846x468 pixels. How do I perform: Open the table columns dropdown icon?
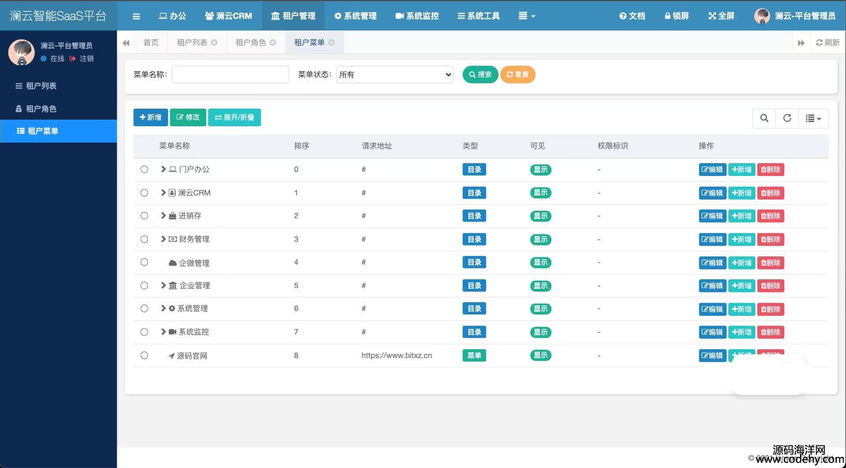click(x=813, y=118)
